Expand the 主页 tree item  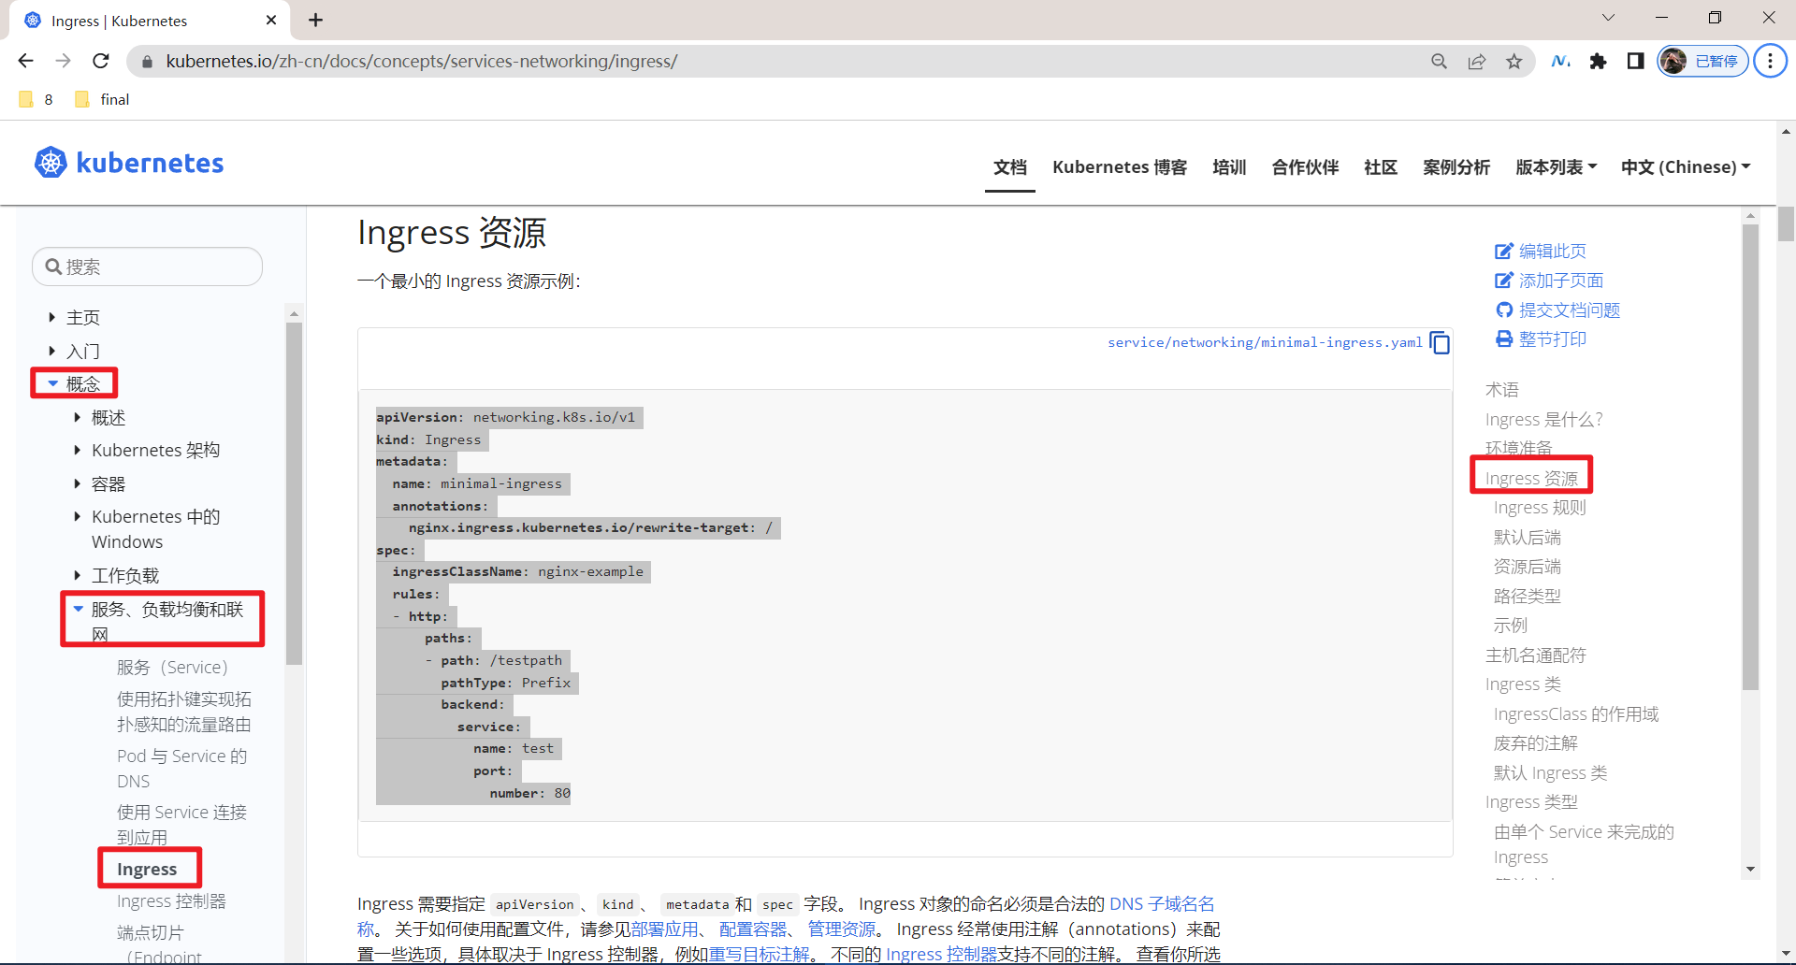tap(52, 317)
